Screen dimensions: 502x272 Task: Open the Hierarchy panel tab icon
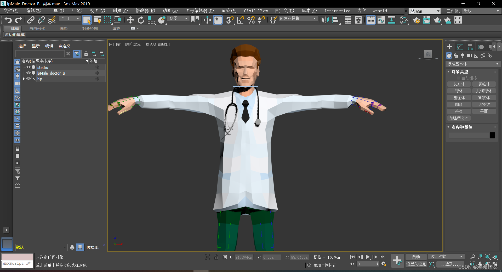(470, 47)
